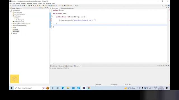Expand the src folder arrow
The width and height of the screenshot is (179, 100).
tap(12, 27)
